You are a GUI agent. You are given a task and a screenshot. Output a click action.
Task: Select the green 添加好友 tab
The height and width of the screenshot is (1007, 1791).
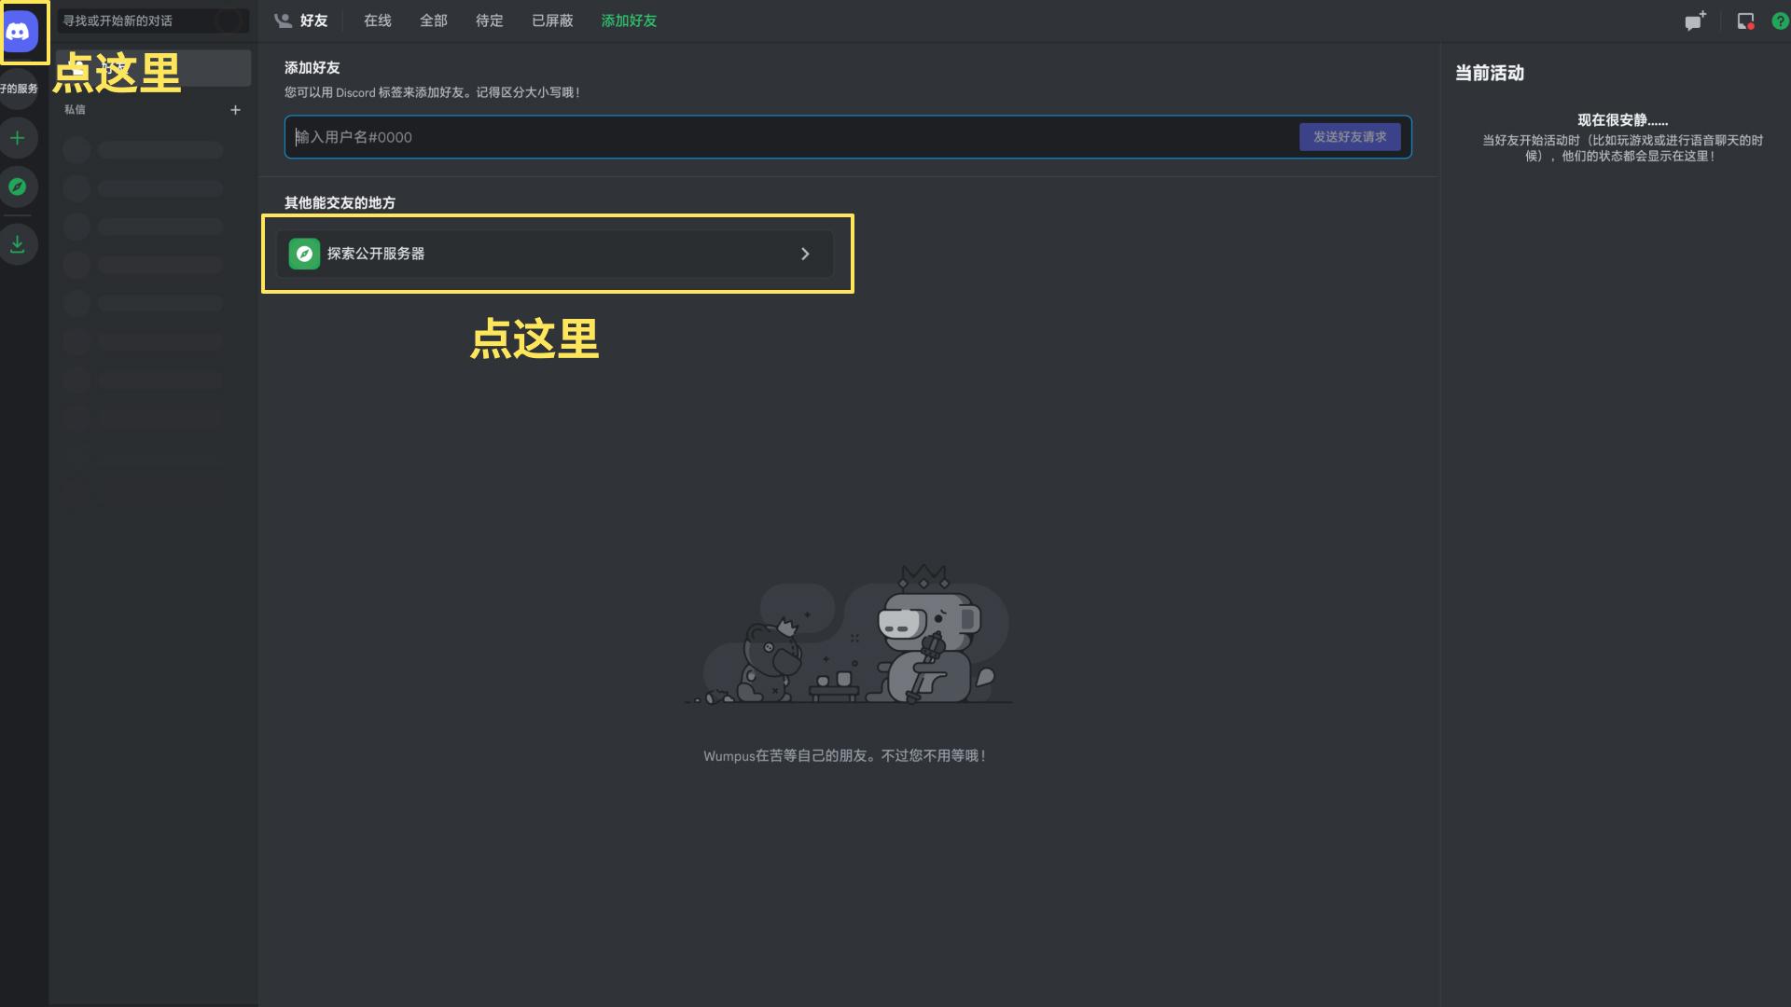pos(629,21)
